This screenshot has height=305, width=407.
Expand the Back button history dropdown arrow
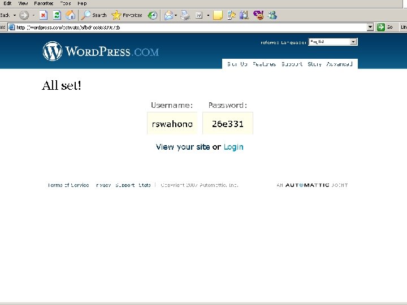15,15
